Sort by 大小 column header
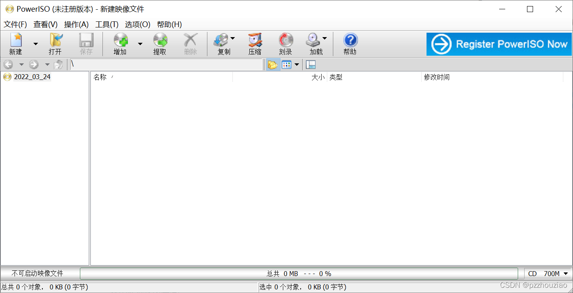Viewport: 573px width, 293px height. click(x=280, y=77)
